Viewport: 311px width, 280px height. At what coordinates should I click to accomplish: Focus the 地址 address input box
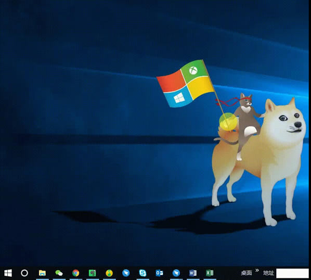(292, 273)
